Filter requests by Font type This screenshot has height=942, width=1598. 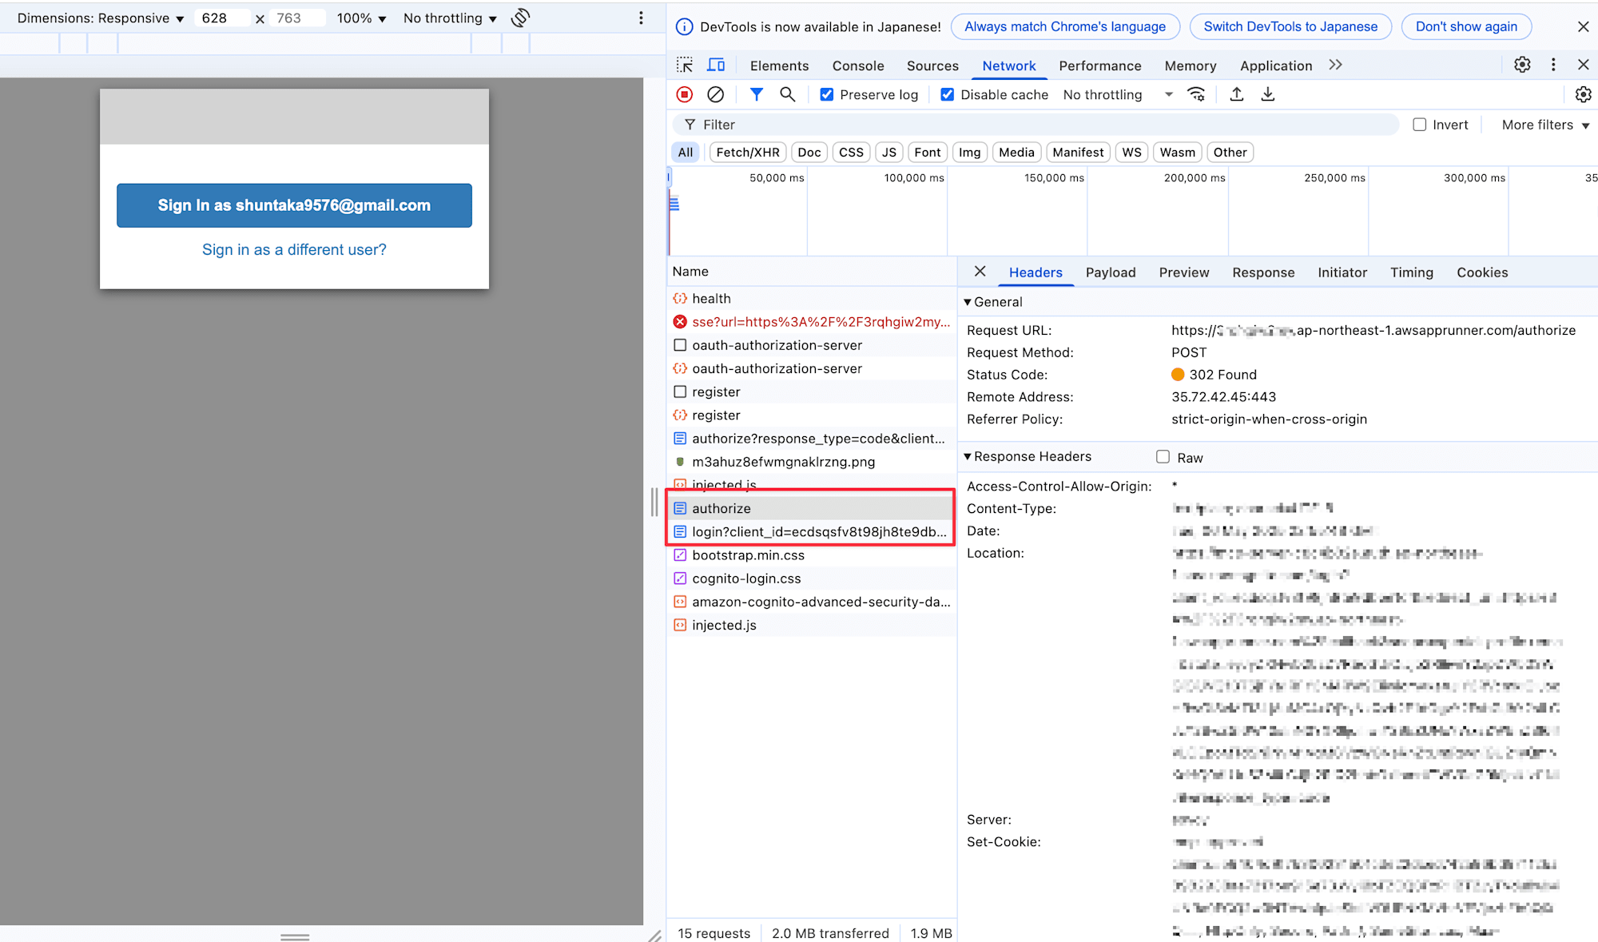(928, 152)
